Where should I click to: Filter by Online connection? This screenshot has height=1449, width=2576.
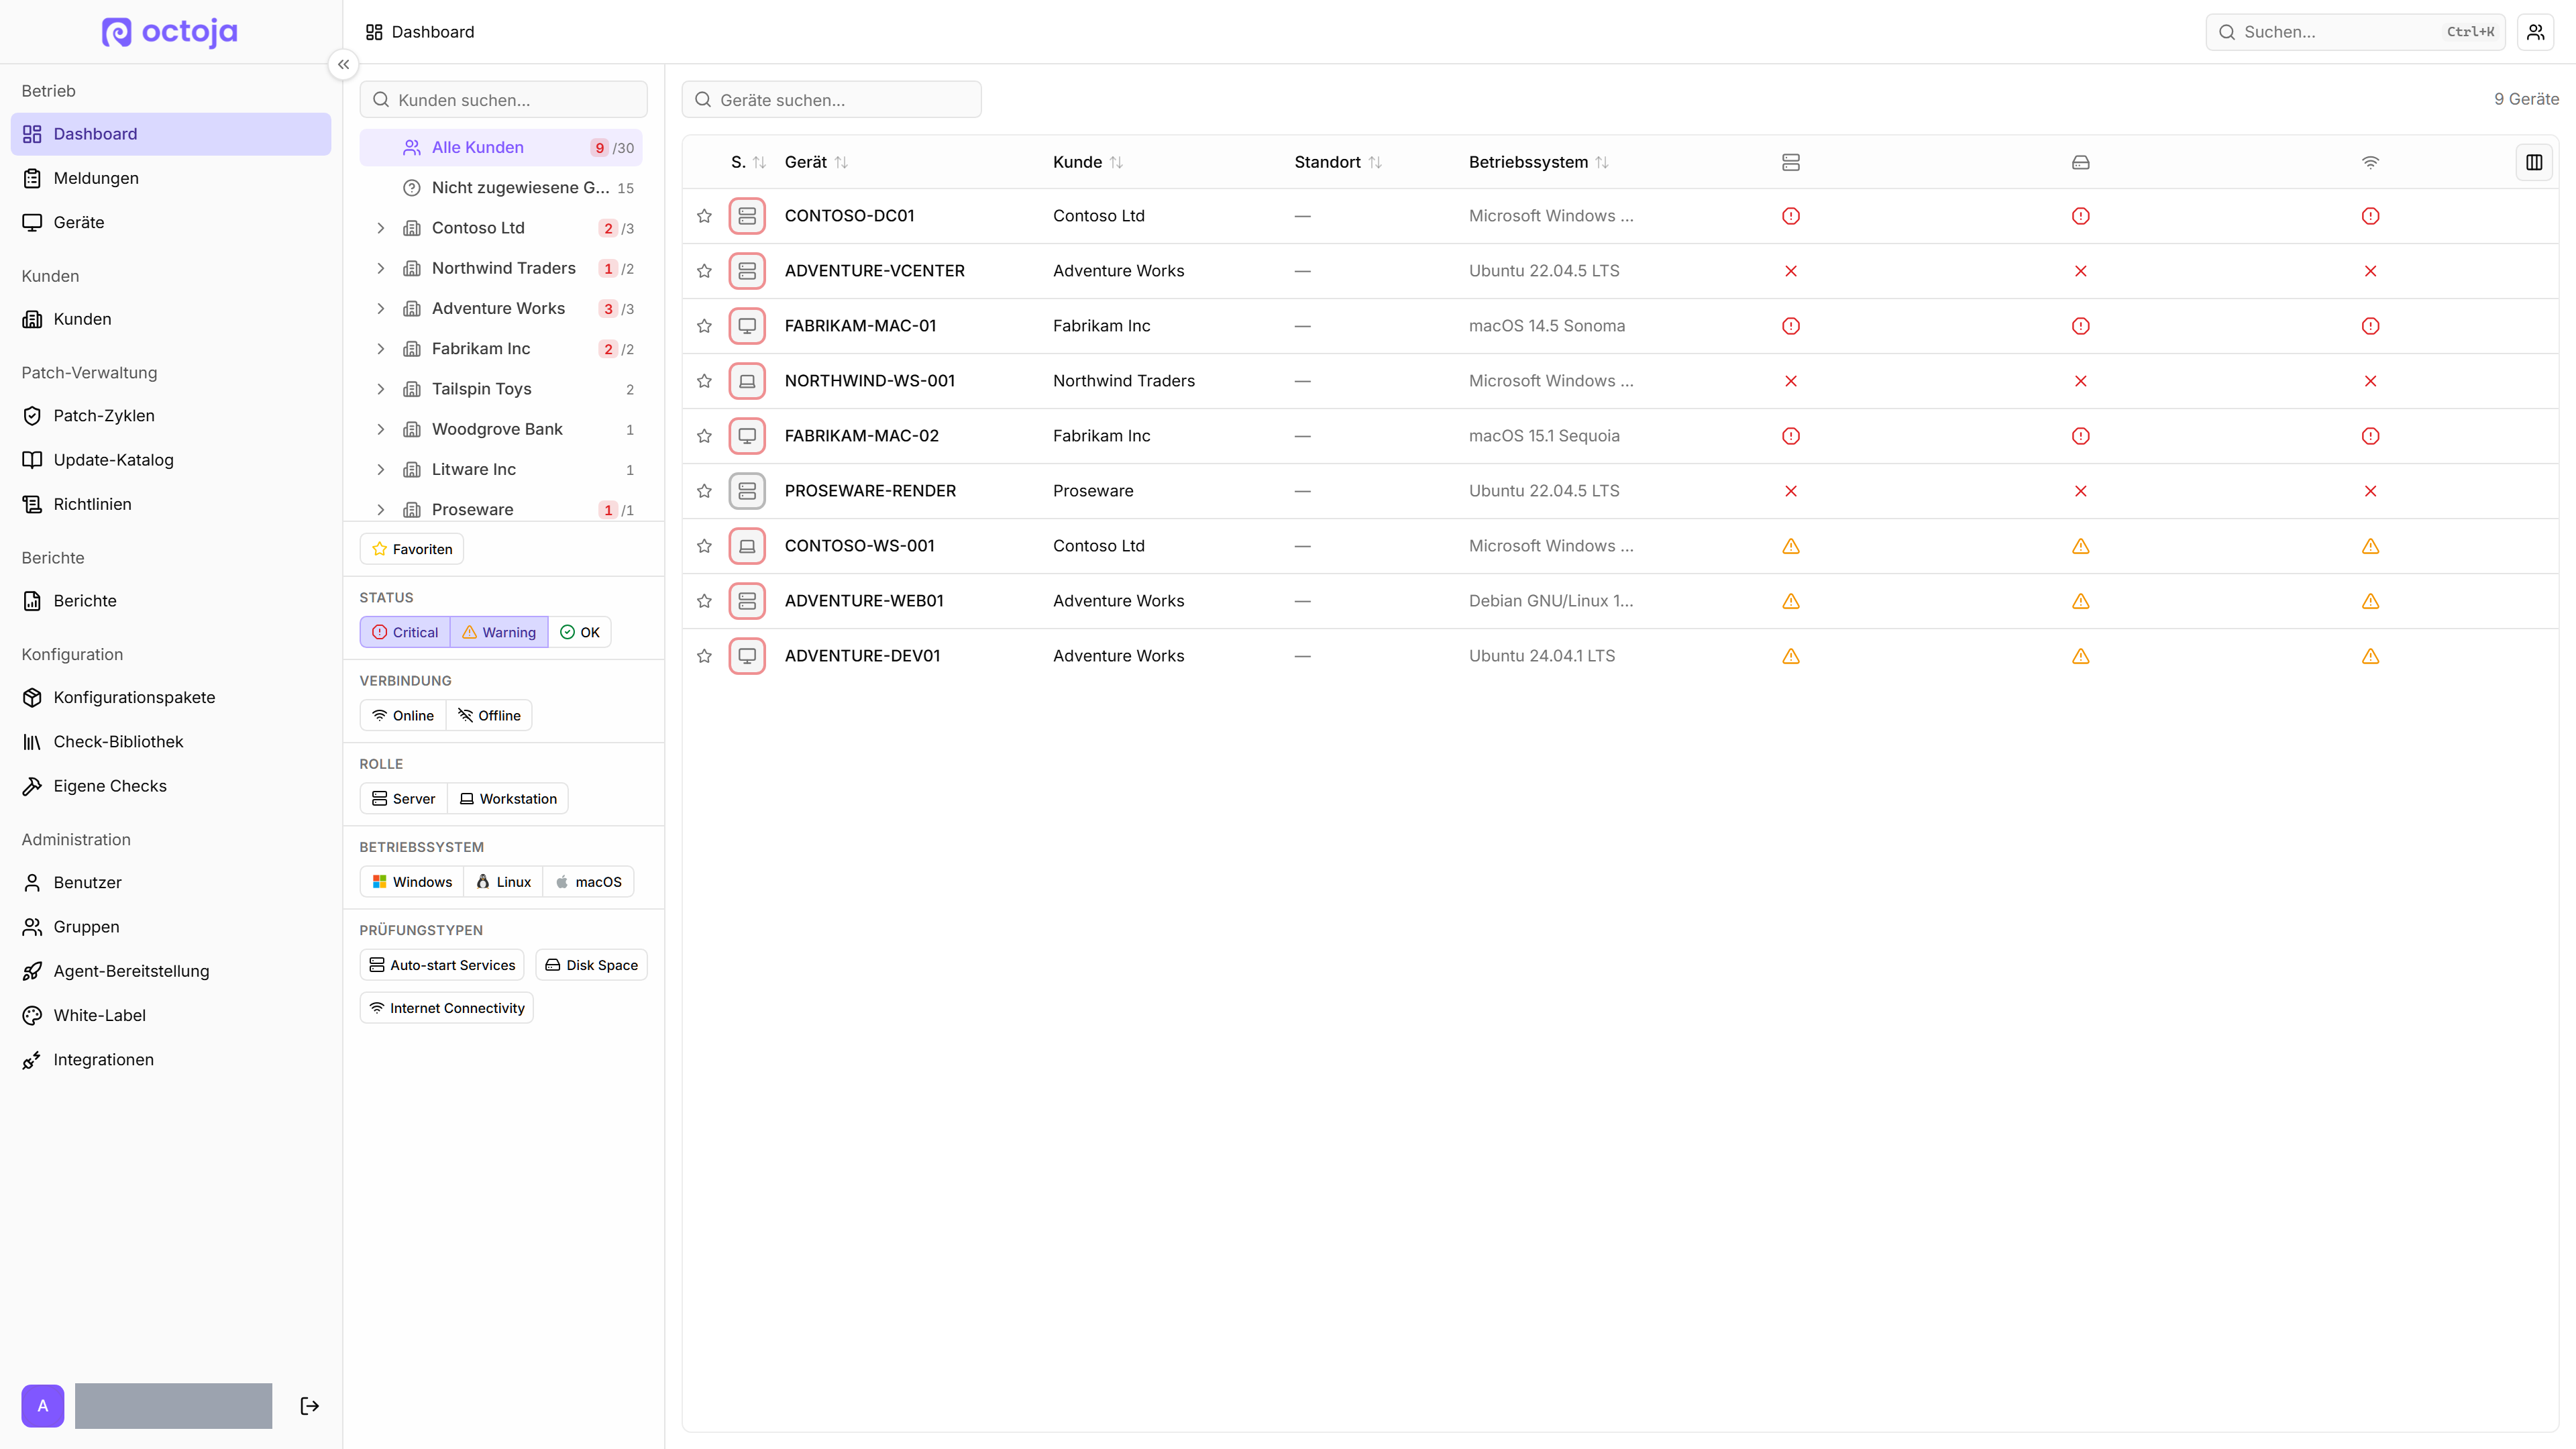click(x=403, y=715)
